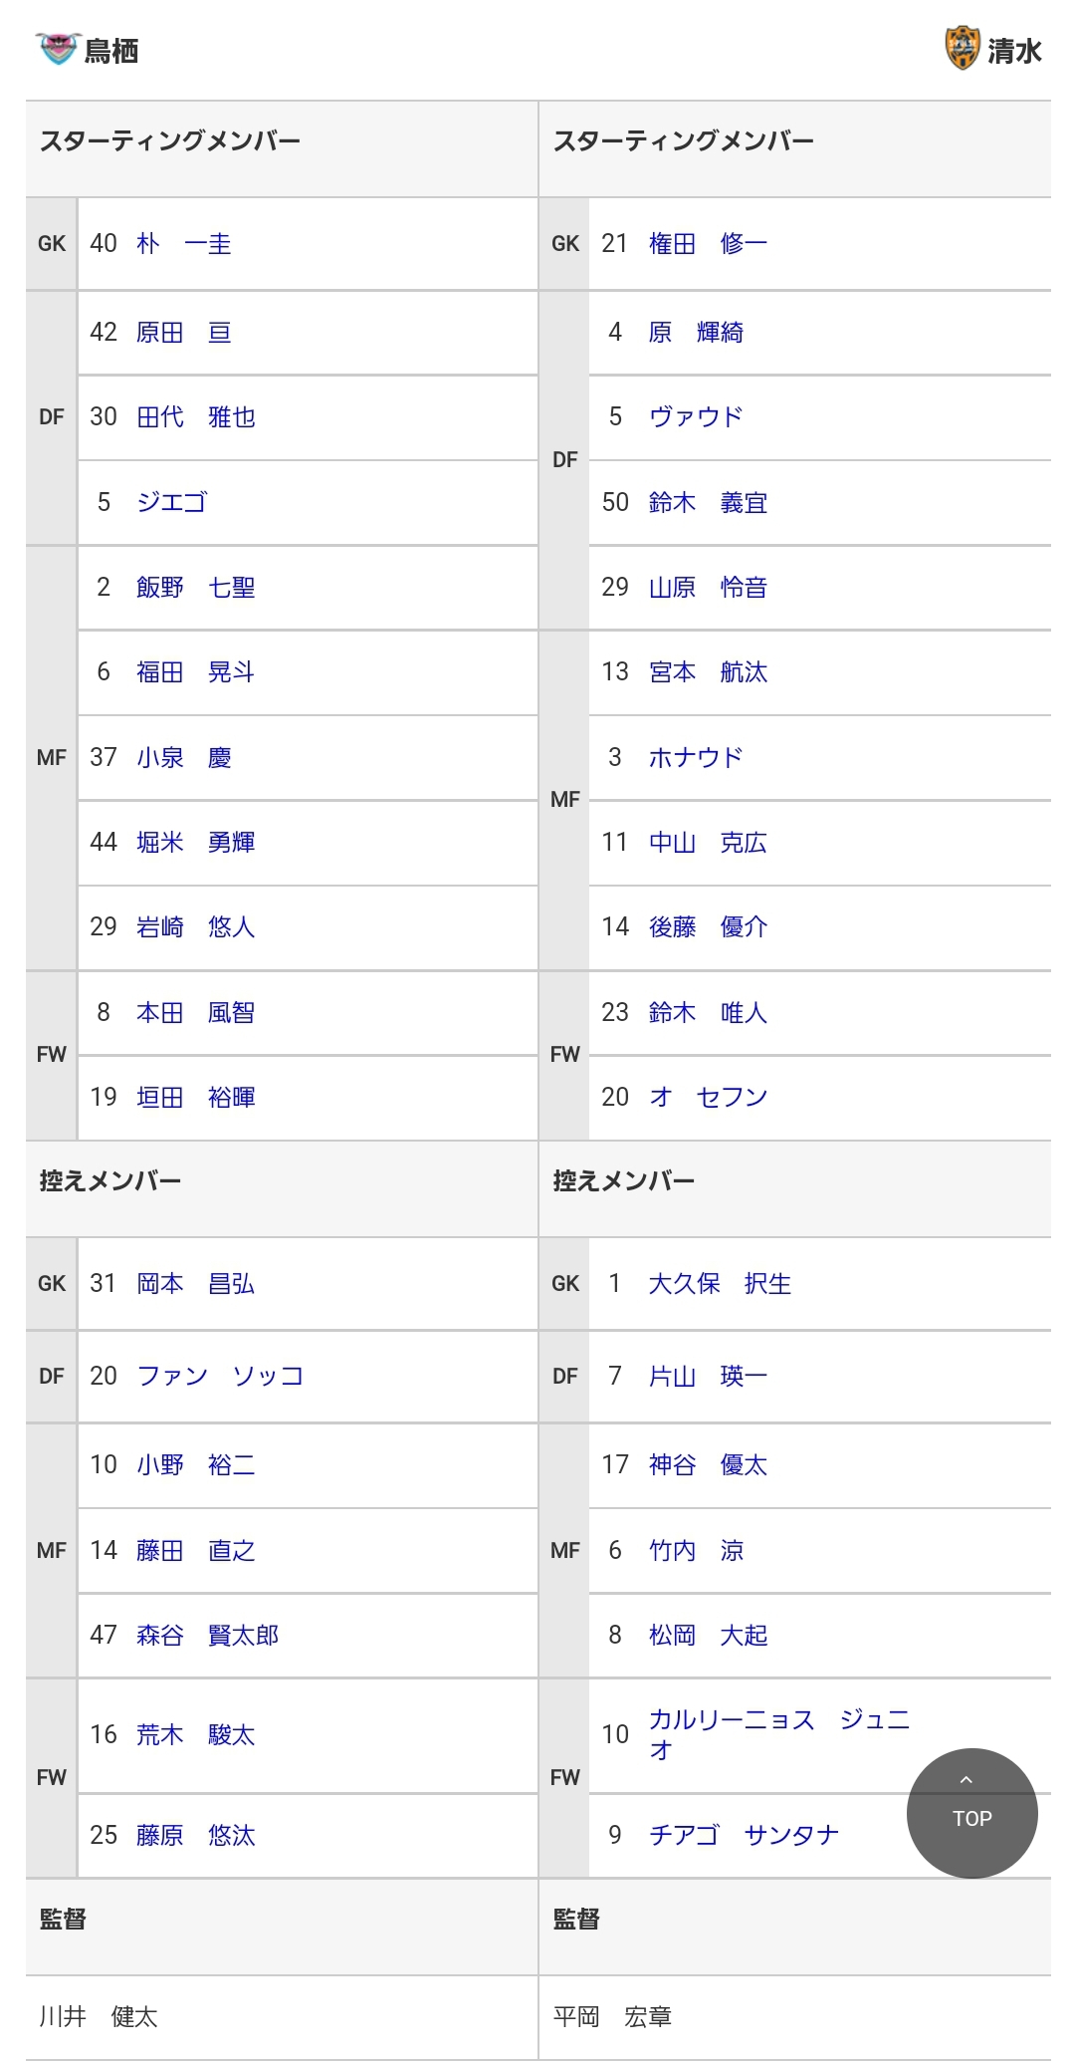Image resolution: width=1074 pixels, height=2061 pixels.
Task: Select forward 垣田 裕暉 link
Action: tap(196, 1098)
